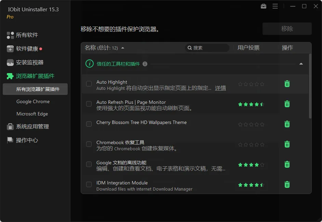Click the search magnifier icon
This screenshot has width=322, height=222.
(190, 48)
